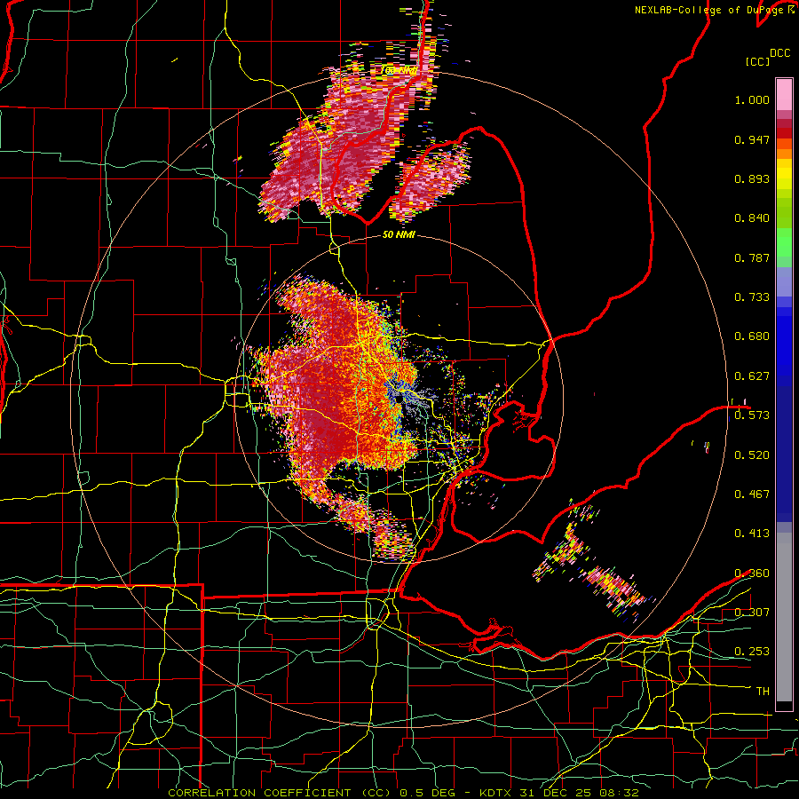Click the 0.253 color bar value
The height and width of the screenshot is (799, 799).
click(752, 652)
